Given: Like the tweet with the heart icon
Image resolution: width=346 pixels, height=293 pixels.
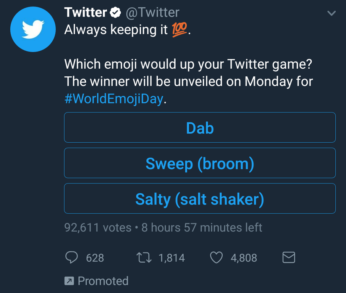Looking at the screenshot, I should (217, 258).
